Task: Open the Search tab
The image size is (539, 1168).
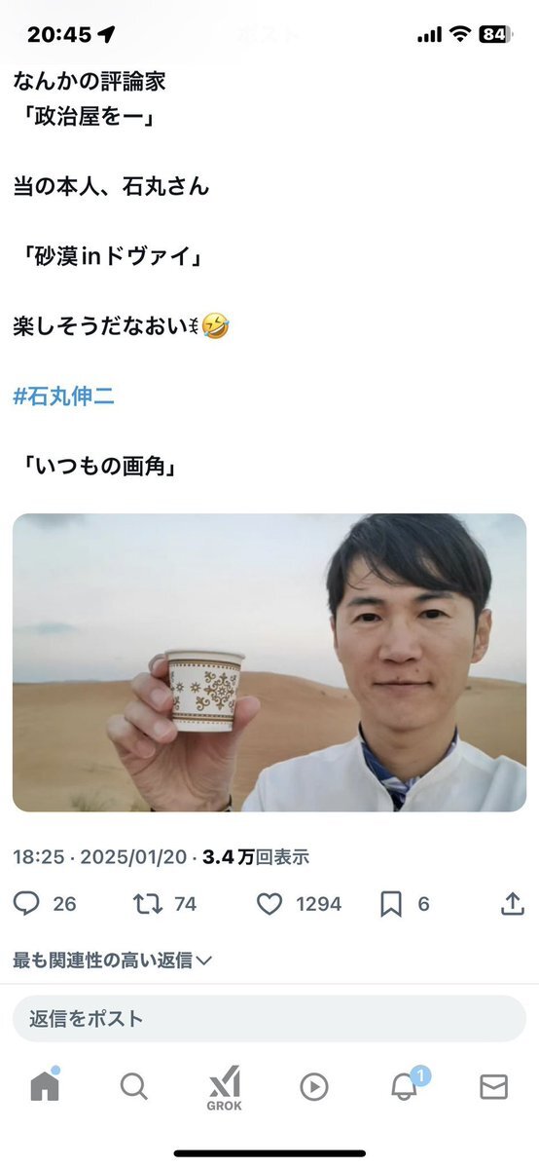Action: click(x=134, y=1087)
